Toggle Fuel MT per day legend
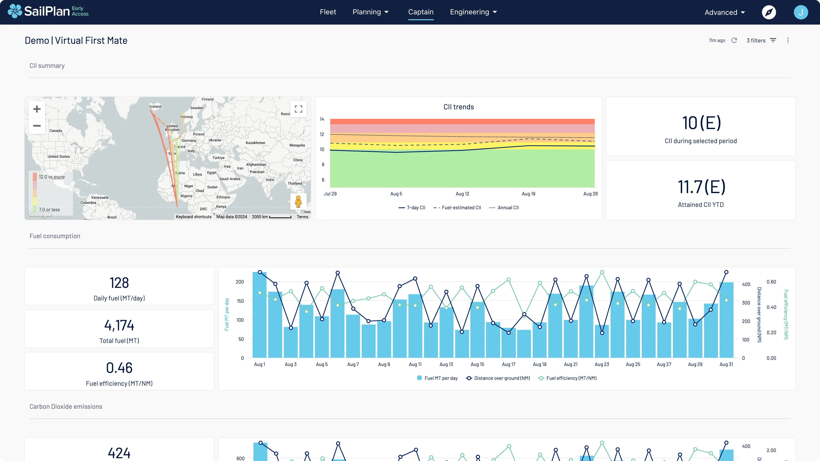 point(437,378)
